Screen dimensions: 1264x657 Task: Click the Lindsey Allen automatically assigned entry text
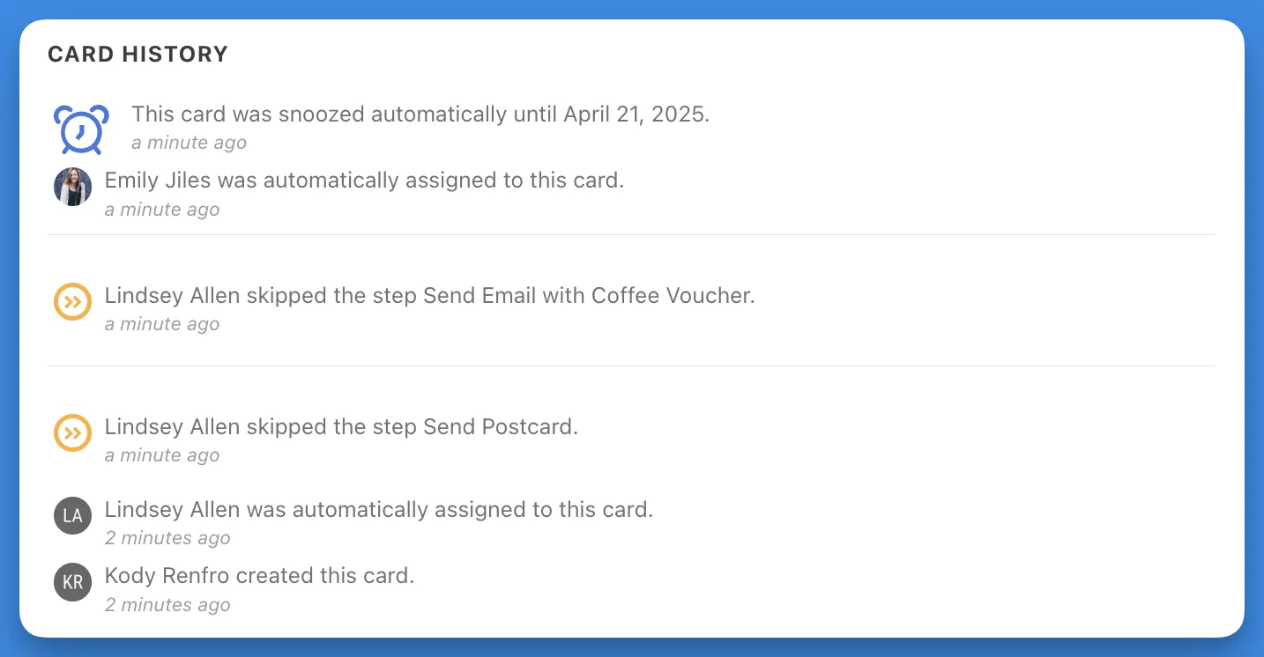[x=379, y=510]
